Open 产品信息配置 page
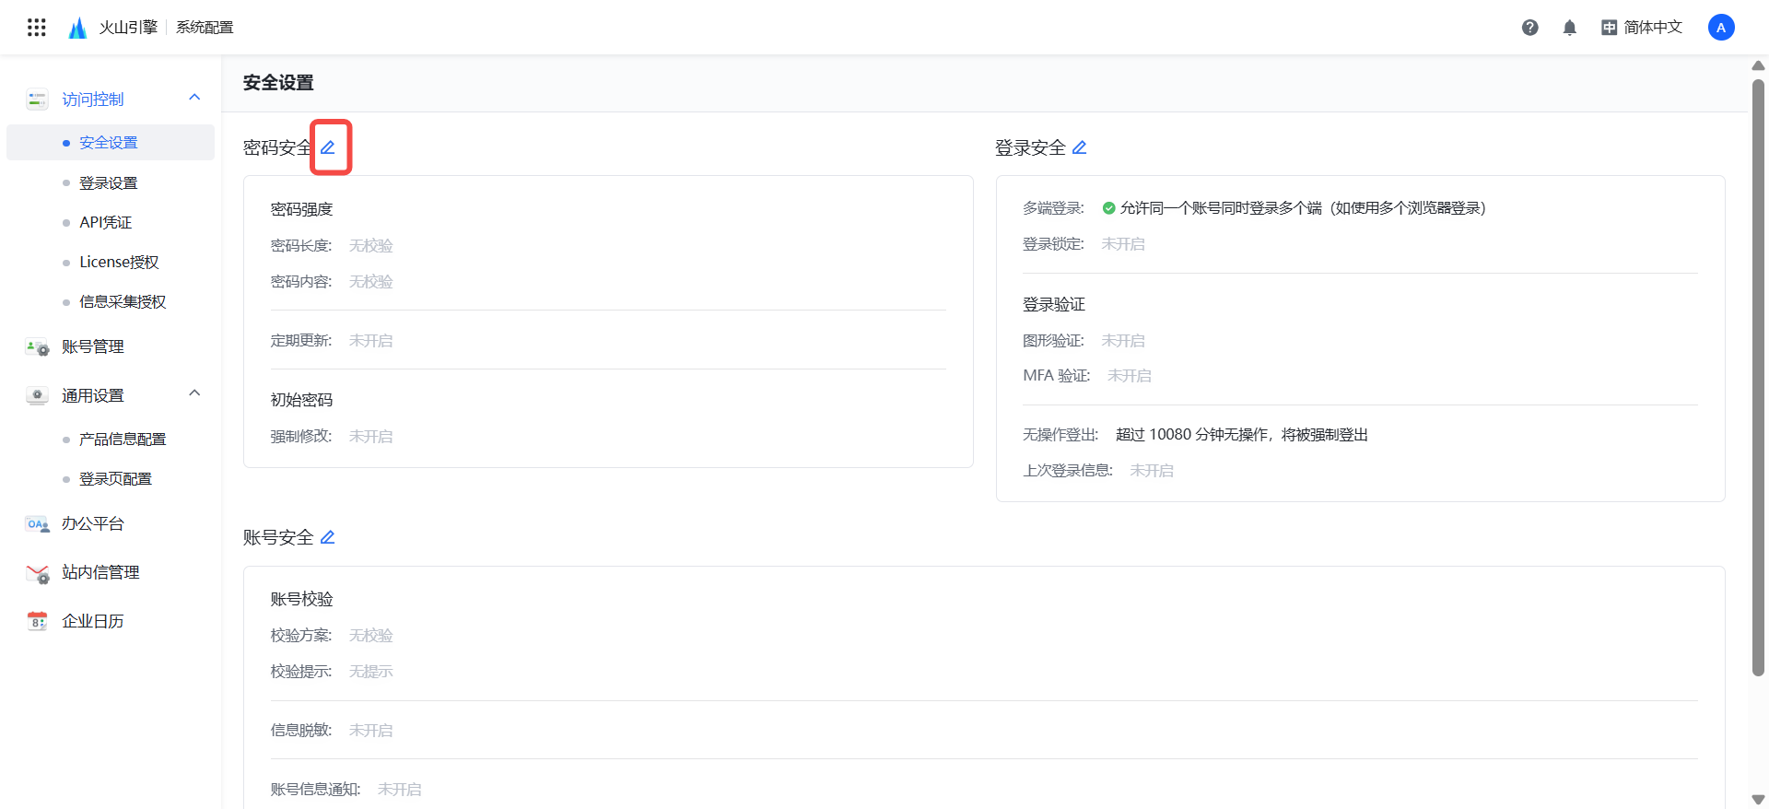The image size is (1769, 809). point(122,439)
